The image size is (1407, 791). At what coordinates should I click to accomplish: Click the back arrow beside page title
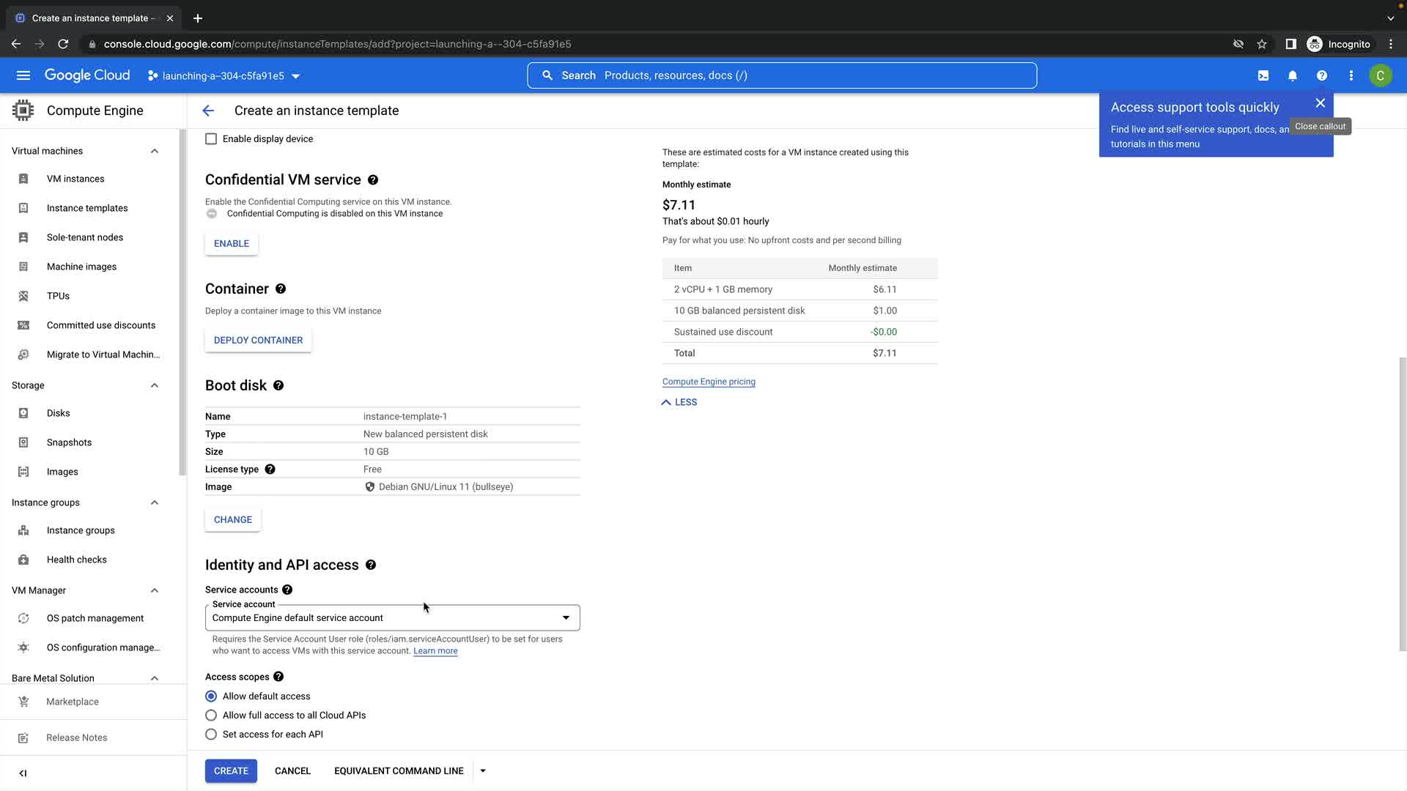(x=208, y=111)
